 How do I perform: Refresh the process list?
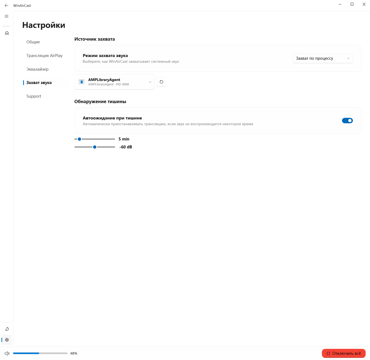click(161, 82)
